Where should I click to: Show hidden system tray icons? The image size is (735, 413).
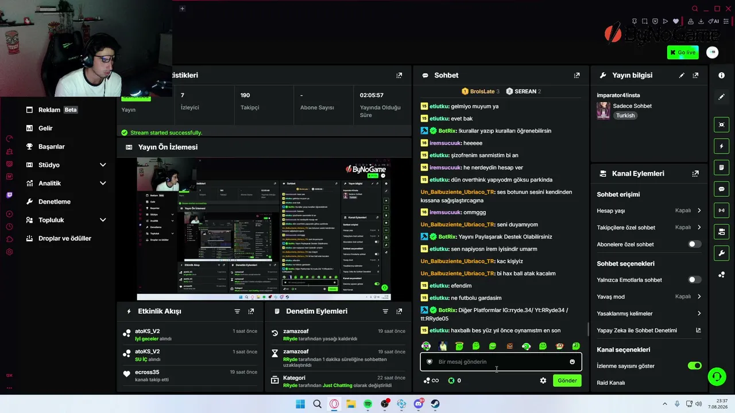[665, 404]
